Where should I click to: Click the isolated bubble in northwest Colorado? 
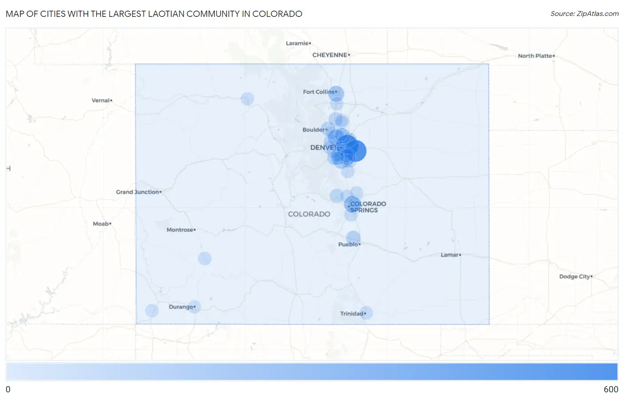[x=247, y=99]
